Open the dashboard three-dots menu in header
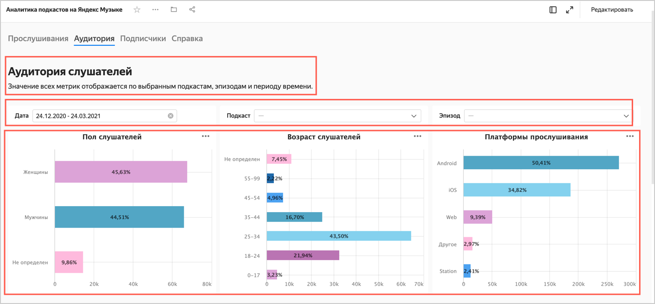655x304 pixels. tap(155, 10)
